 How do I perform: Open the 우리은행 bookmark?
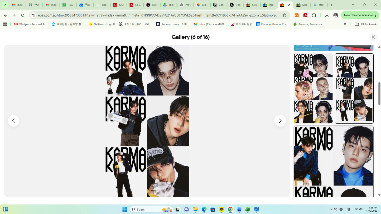tap(67, 24)
